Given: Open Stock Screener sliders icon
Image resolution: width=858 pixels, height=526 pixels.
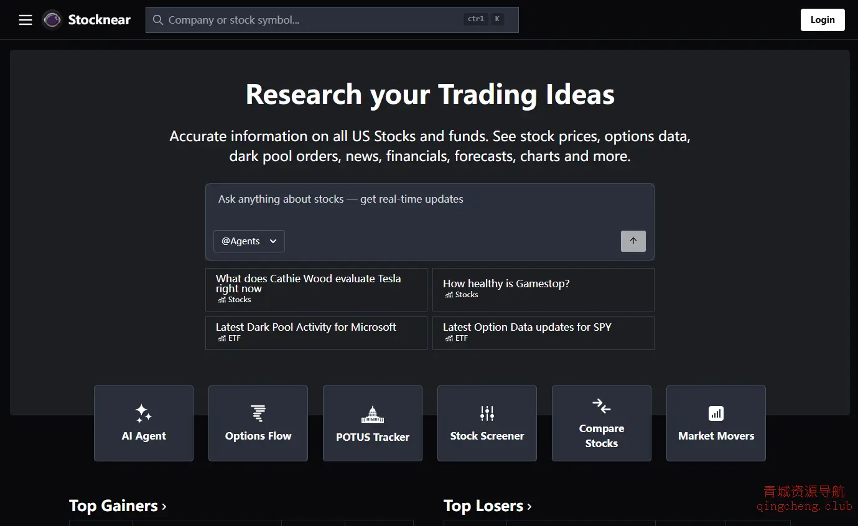Looking at the screenshot, I should (487, 413).
